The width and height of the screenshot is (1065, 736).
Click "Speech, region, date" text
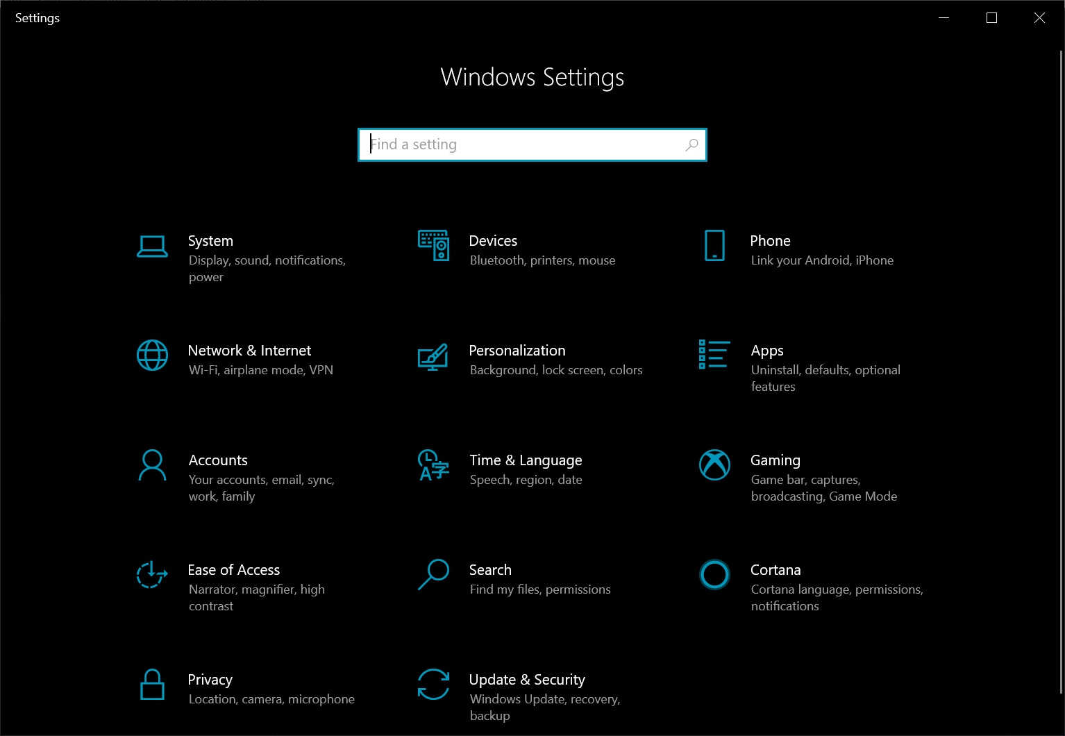(x=526, y=480)
